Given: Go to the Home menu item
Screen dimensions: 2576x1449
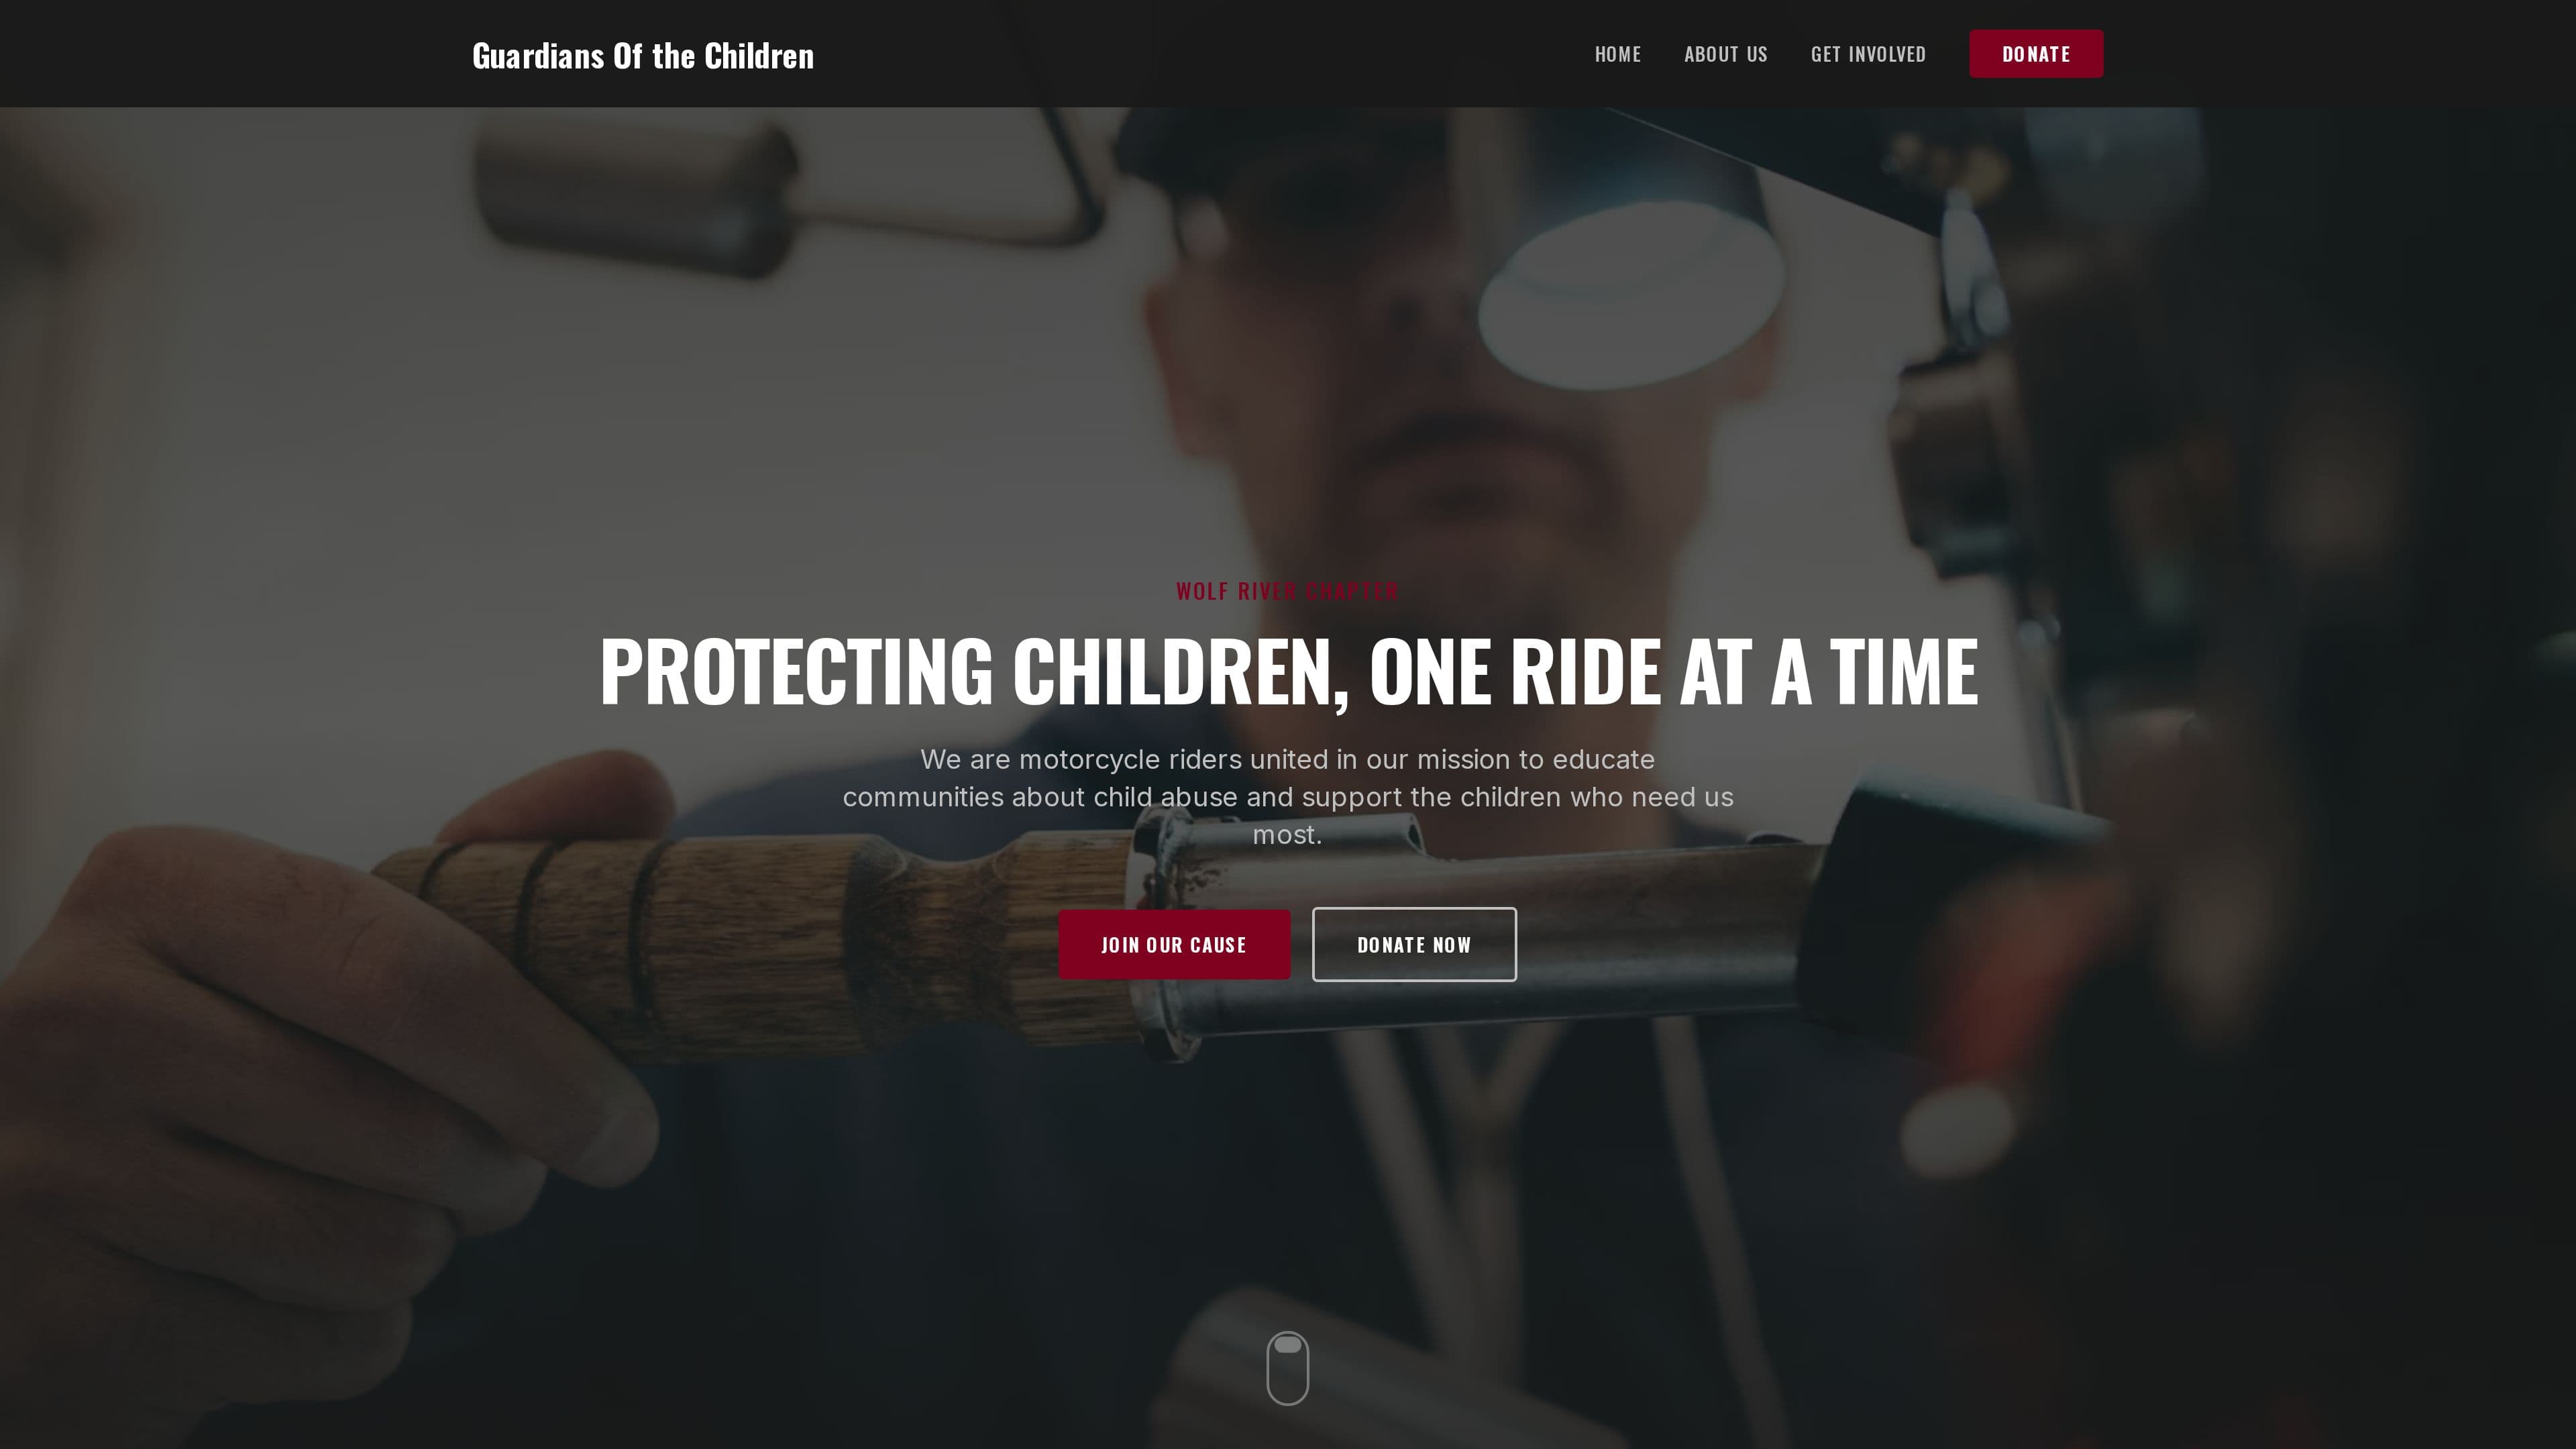Looking at the screenshot, I should (x=1618, y=54).
